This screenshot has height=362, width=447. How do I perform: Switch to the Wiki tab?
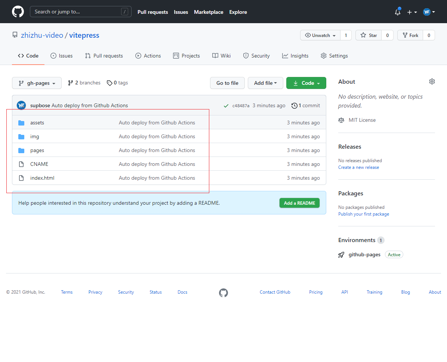pyautogui.click(x=222, y=56)
